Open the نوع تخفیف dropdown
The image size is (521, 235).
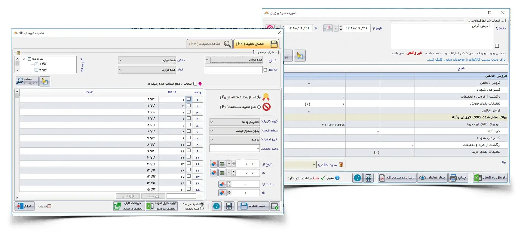click(x=235, y=140)
